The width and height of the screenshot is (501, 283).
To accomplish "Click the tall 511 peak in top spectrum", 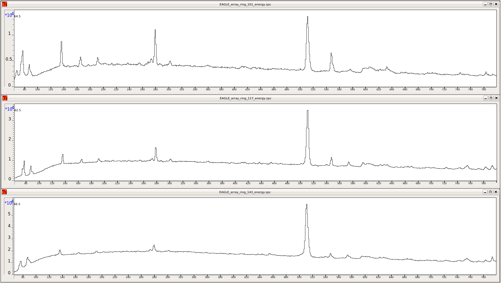I will tap(308, 27).
